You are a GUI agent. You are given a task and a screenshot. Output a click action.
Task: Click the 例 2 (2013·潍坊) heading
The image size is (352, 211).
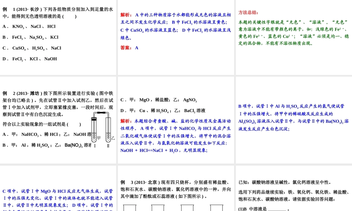[x=22, y=94]
